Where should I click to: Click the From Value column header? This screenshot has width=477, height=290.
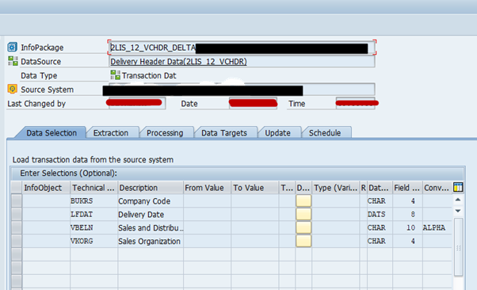tap(208, 188)
